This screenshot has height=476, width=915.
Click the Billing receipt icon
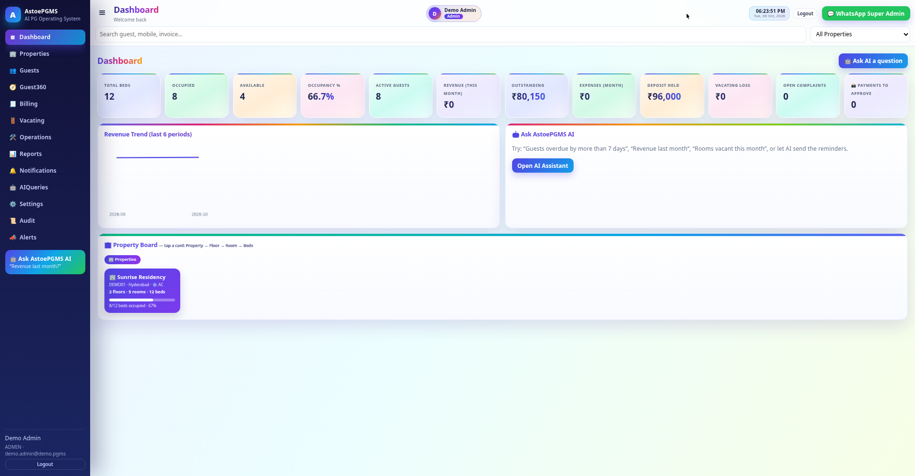[13, 104]
